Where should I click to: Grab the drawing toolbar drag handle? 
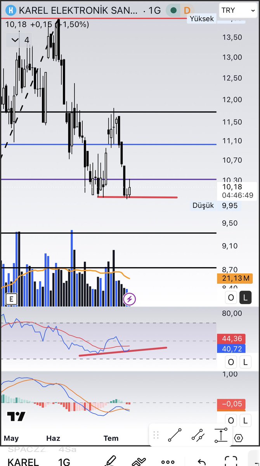click(x=156, y=435)
